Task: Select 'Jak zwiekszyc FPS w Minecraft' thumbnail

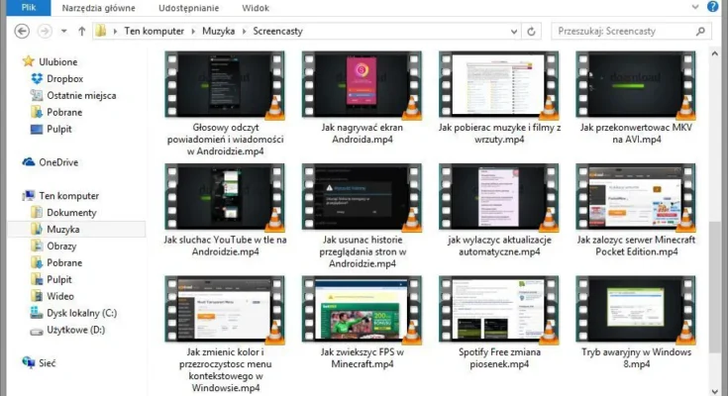Action: (x=362, y=310)
